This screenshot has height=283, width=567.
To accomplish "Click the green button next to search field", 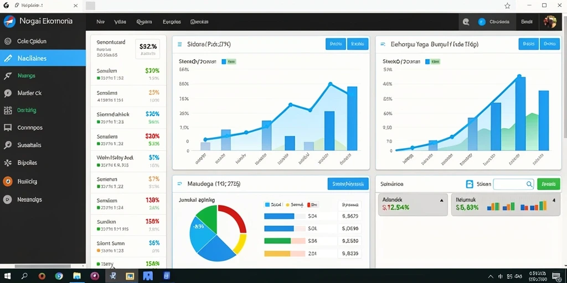I will tap(549, 184).
